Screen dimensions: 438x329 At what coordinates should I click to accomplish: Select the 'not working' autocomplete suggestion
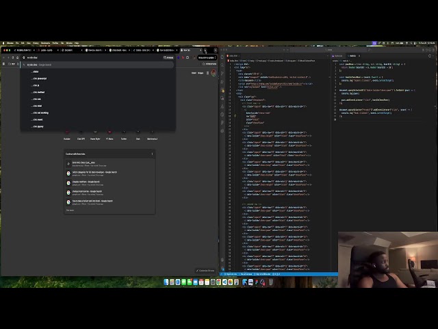[97, 112]
